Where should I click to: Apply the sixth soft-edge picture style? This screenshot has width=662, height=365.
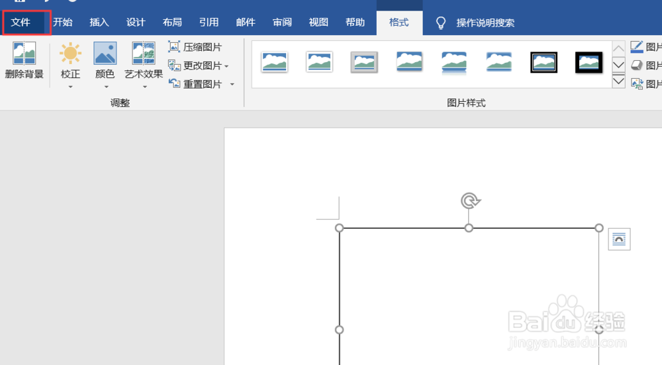click(498, 62)
